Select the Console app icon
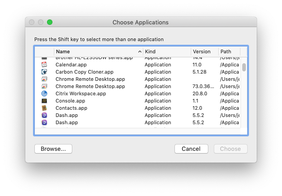The height and width of the screenshot is (196, 282). pos(44,101)
